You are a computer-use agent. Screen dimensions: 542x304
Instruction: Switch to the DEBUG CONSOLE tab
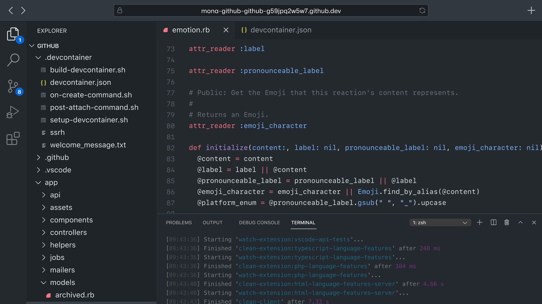coord(259,222)
